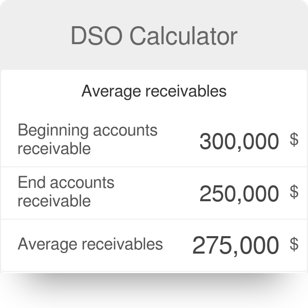Click the DSO Calculator title
308x308 pixels.
click(154, 36)
